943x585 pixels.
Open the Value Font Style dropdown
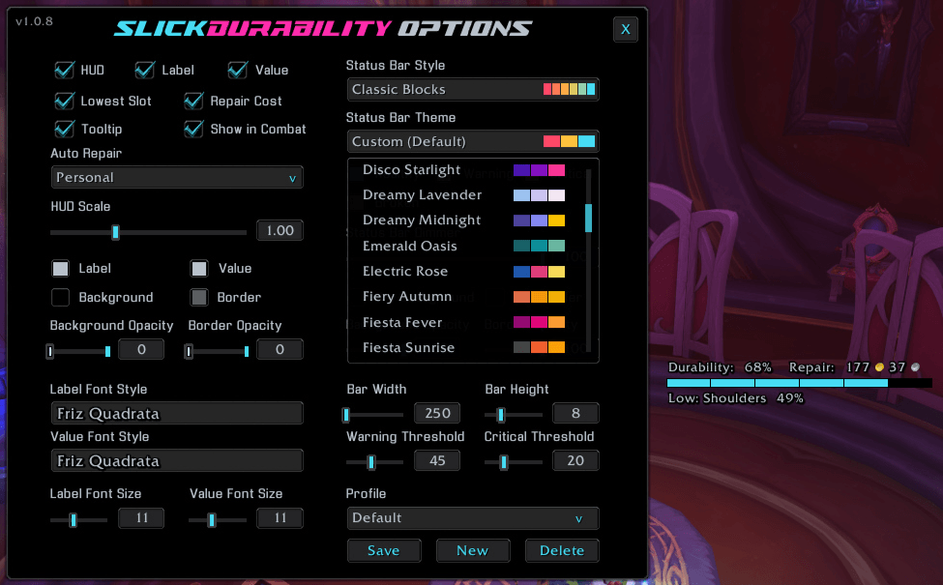pos(177,460)
